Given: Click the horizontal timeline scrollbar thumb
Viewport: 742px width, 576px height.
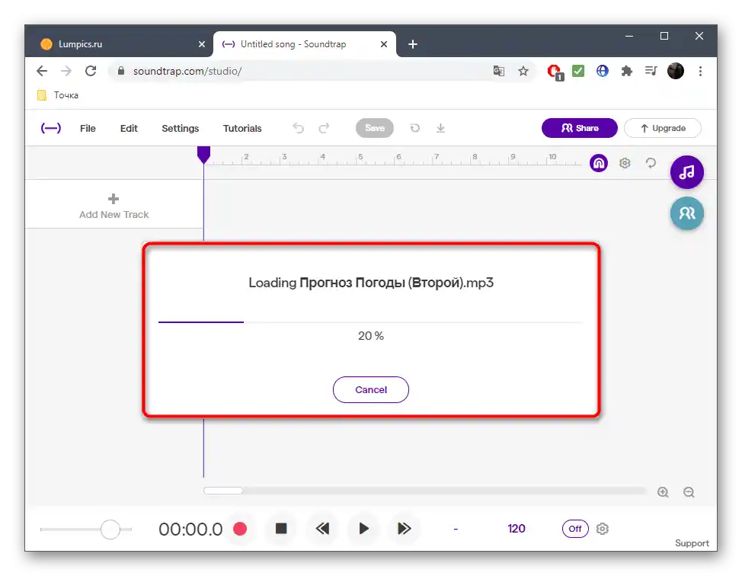Looking at the screenshot, I should click(223, 491).
